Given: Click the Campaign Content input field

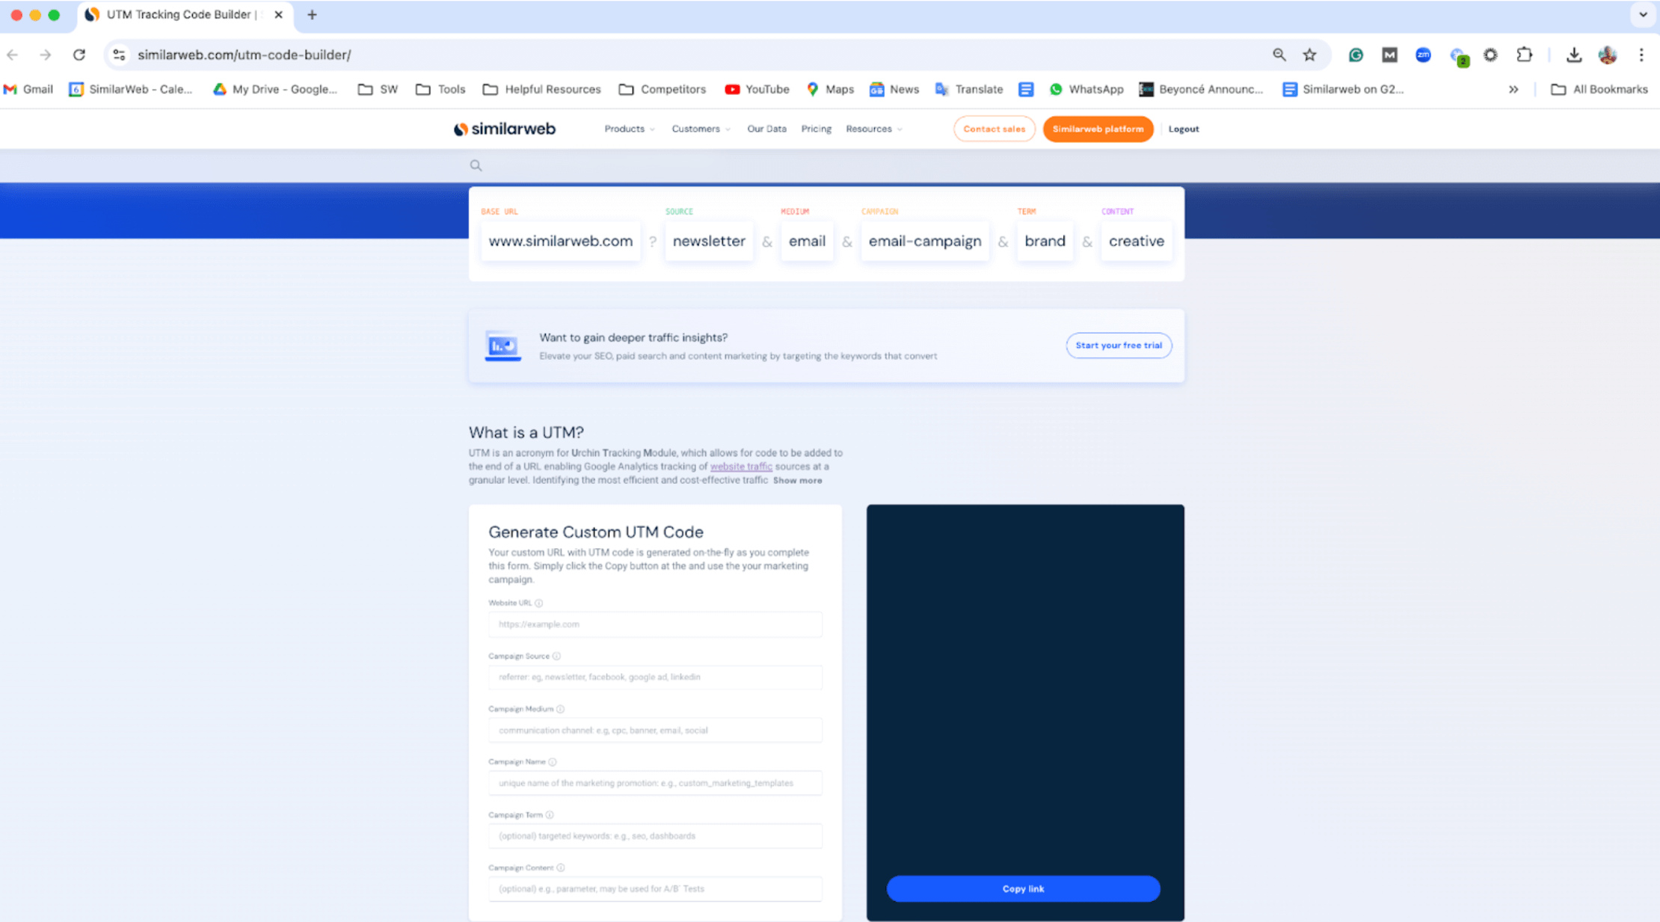Looking at the screenshot, I should [655, 888].
